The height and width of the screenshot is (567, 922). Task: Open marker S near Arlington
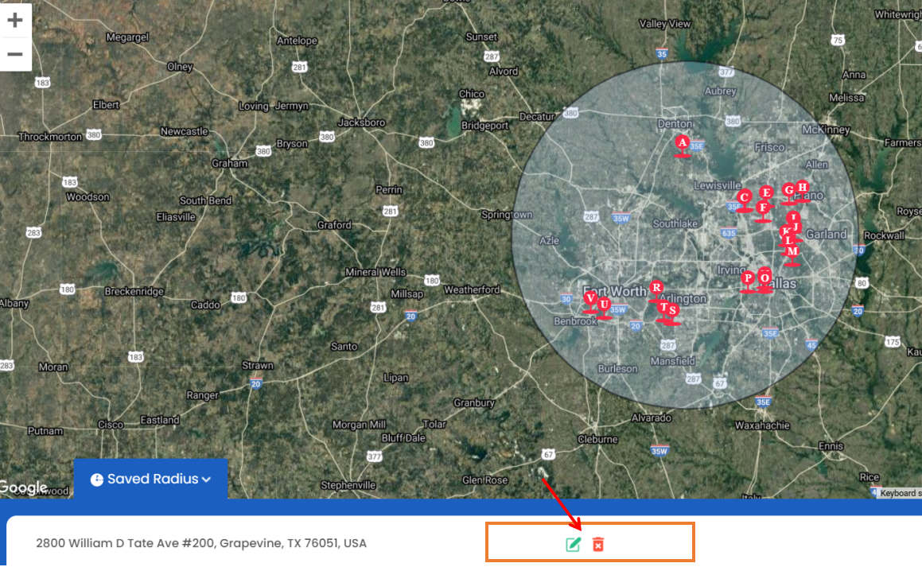click(673, 311)
